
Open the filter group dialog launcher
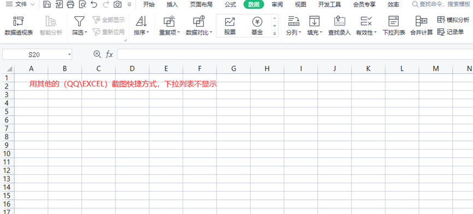(125, 40)
